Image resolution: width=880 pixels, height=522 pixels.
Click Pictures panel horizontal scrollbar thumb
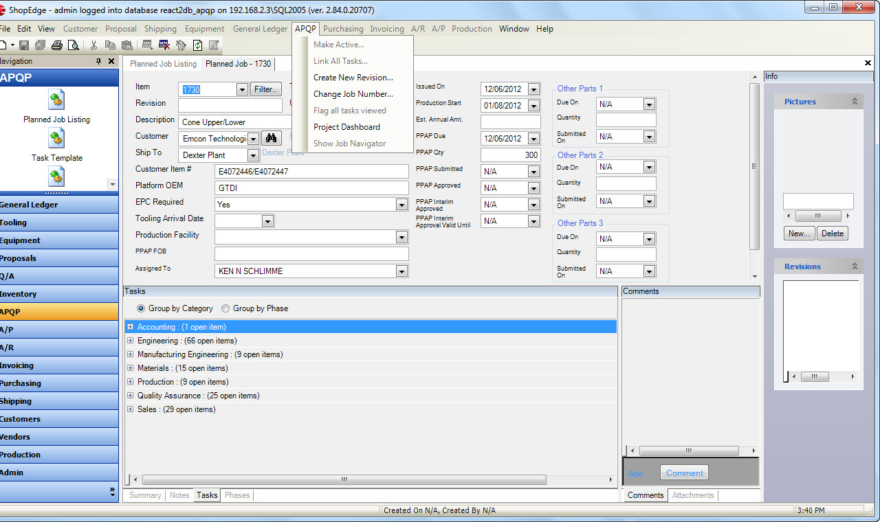click(x=818, y=216)
